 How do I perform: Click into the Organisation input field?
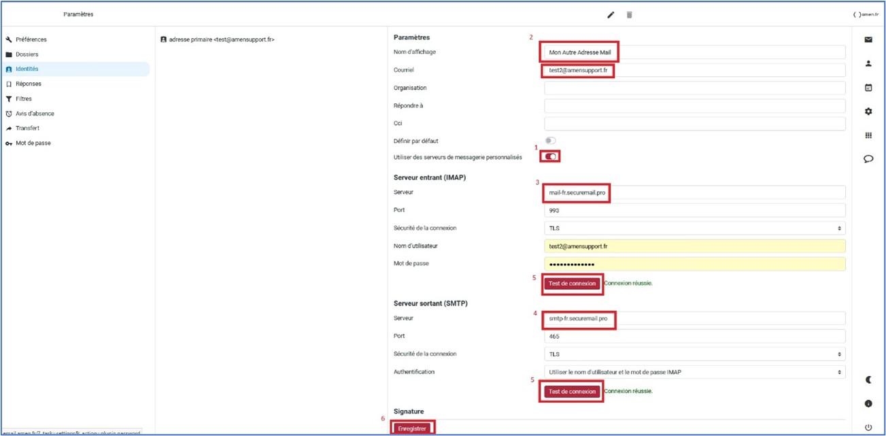pyautogui.click(x=694, y=88)
